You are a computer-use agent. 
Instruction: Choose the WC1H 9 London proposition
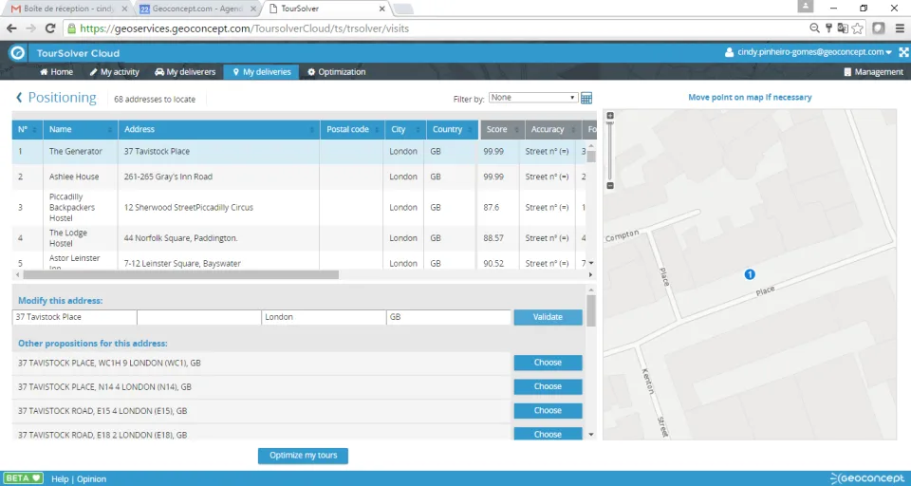click(x=548, y=363)
